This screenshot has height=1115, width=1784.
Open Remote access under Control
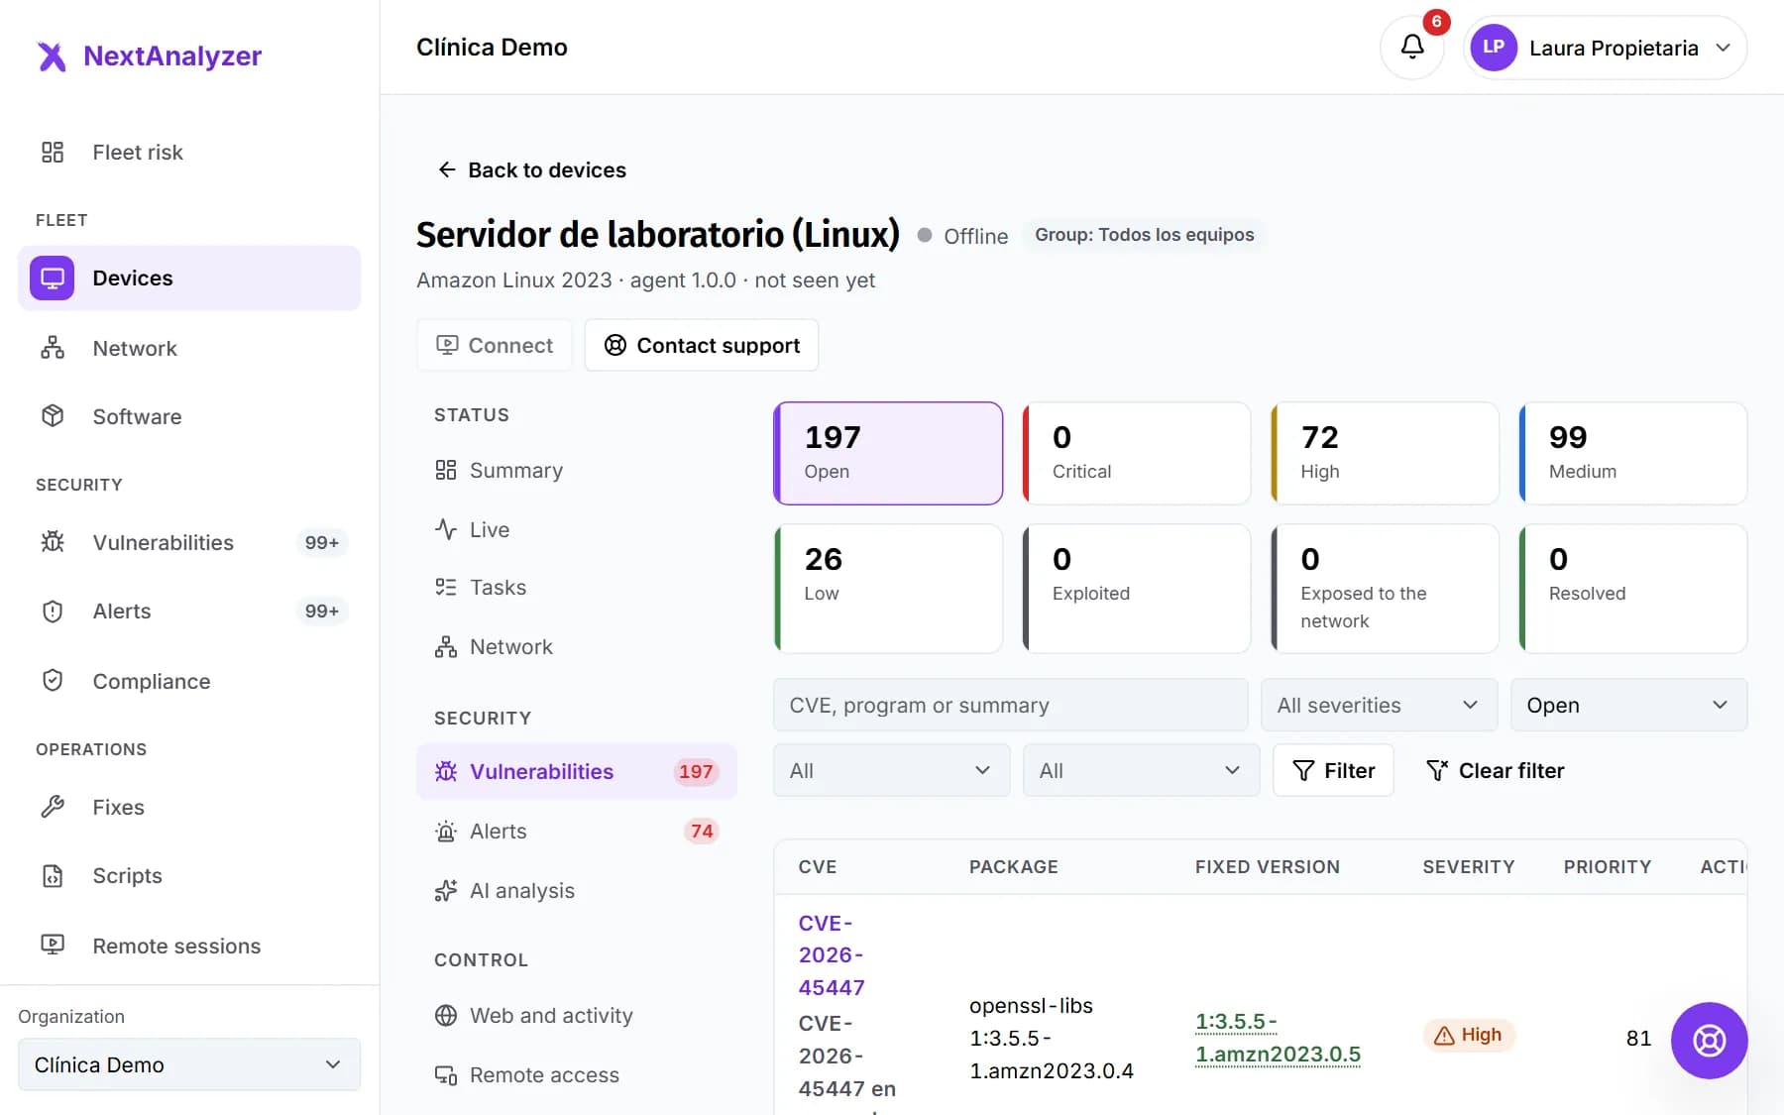(577, 1074)
